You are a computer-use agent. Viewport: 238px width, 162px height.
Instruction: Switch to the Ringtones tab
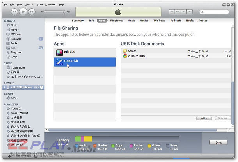[x=116, y=21]
